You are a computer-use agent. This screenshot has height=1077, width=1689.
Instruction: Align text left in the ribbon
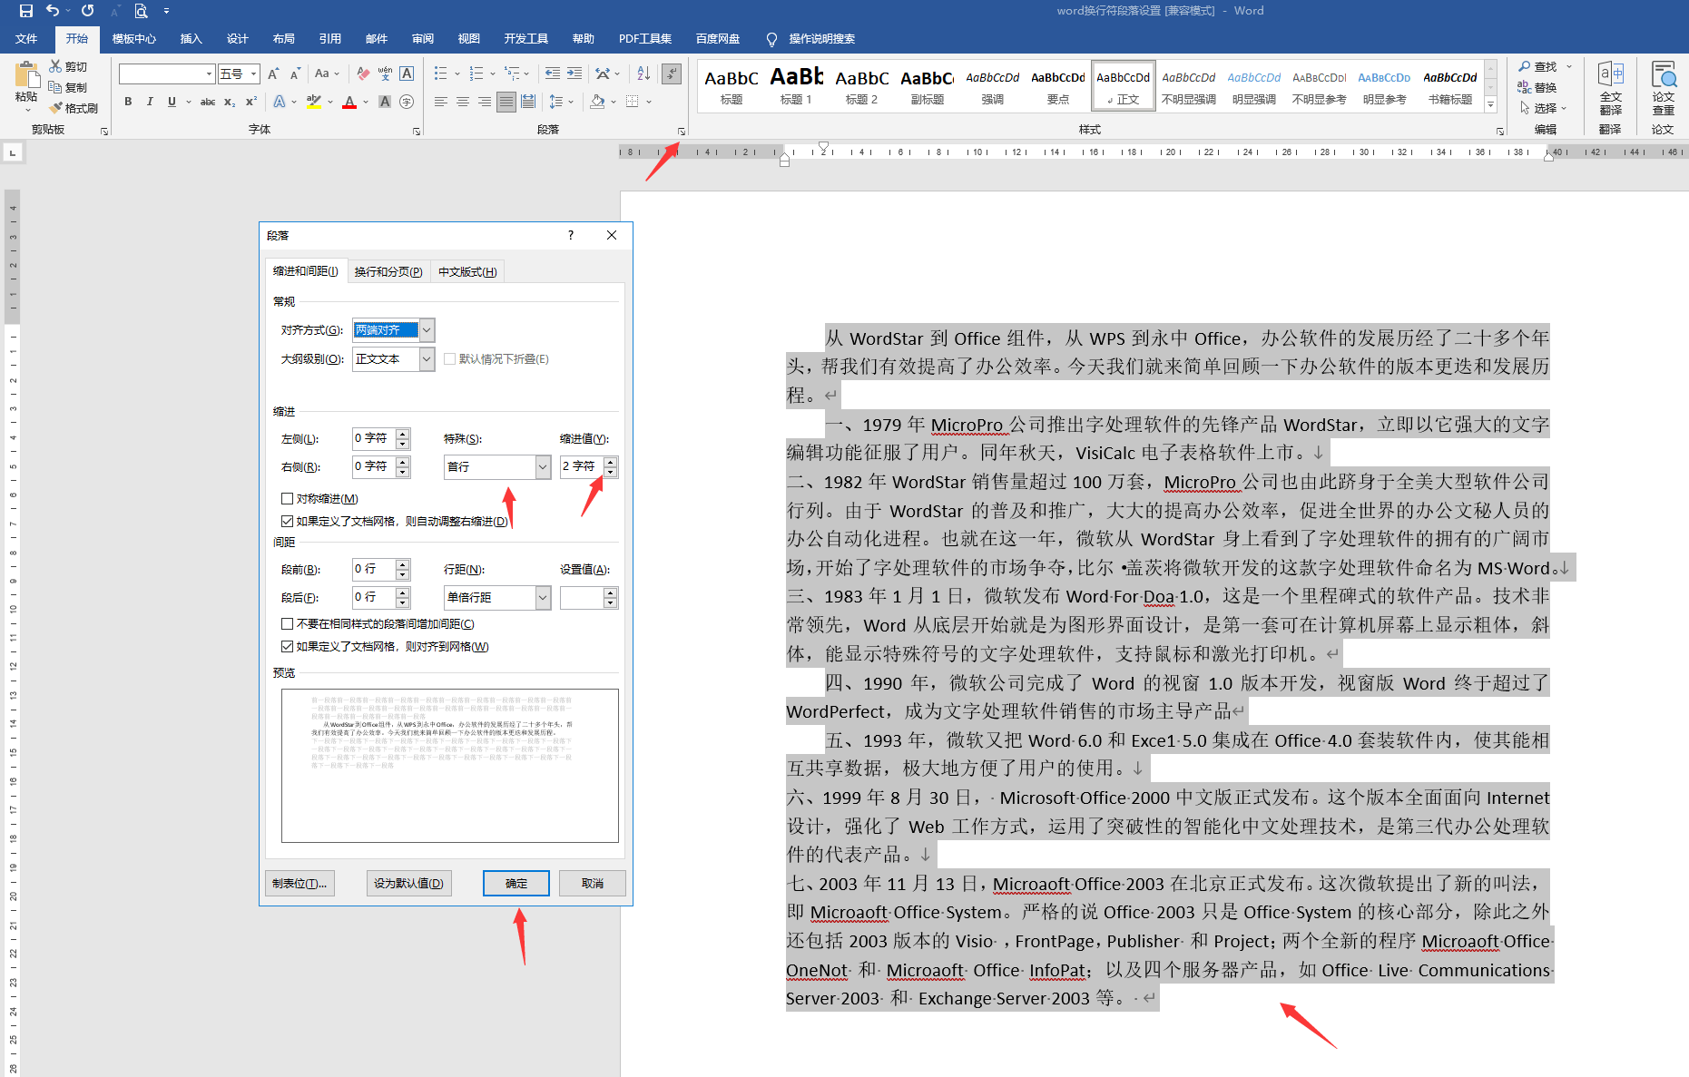click(x=441, y=102)
